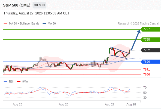Click the S&P 500 (CME) title
Image resolution: width=161 pixels, height=109 pixels.
click(x=17, y=5)
